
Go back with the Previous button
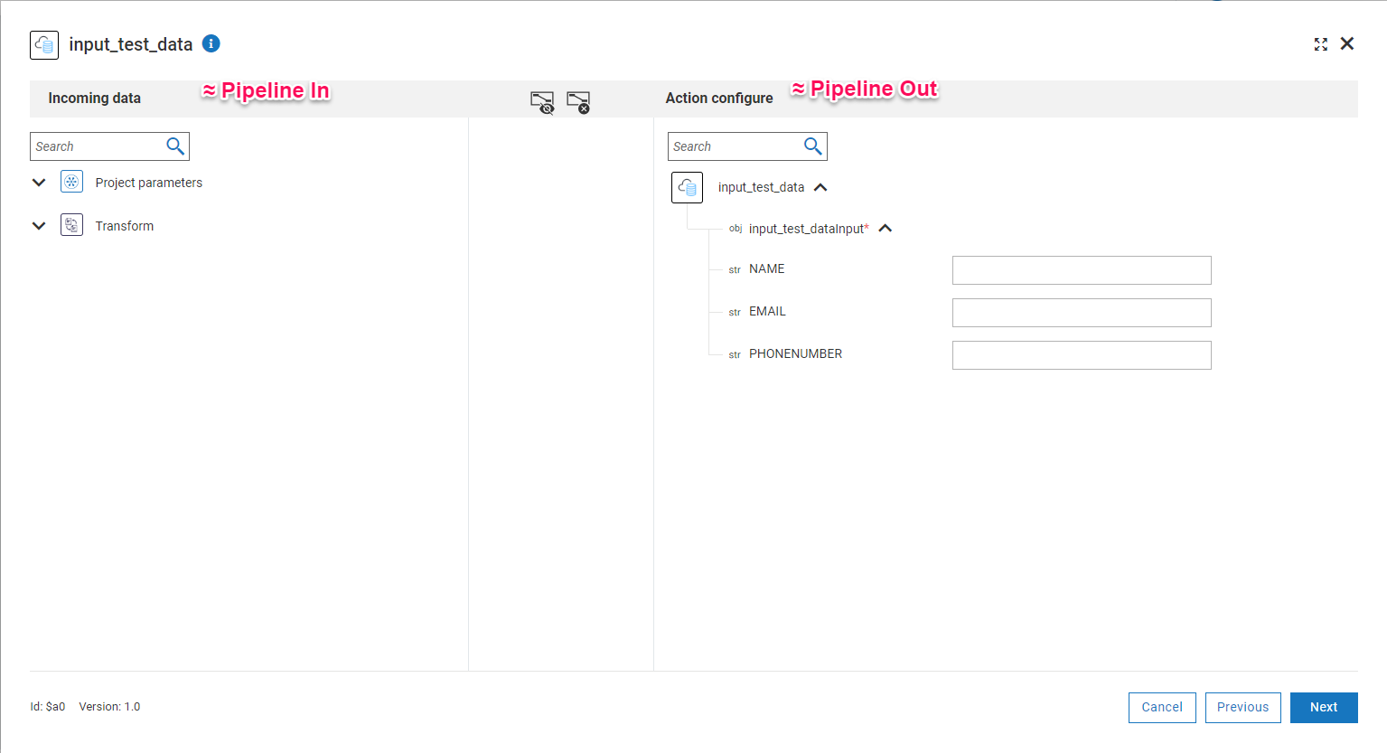click(1242, 707)
